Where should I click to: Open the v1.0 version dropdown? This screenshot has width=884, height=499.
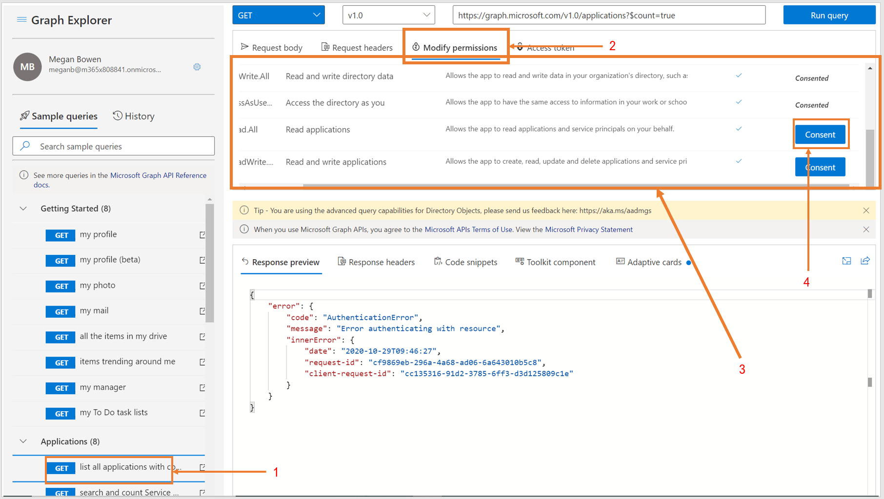tap(389, 15)
